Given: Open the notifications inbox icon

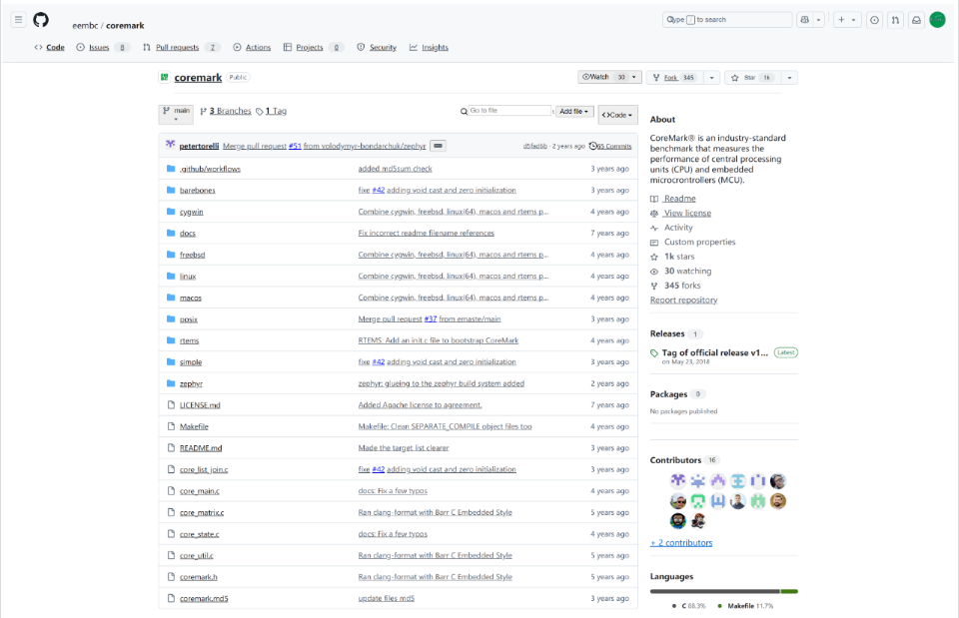Looking at the screenshot, I should point(916,20).
